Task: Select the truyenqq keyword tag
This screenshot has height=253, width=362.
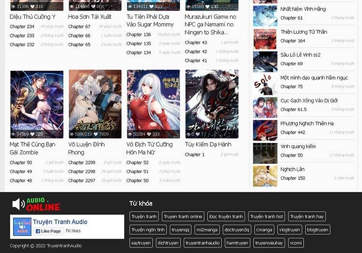Action: (x=181, y=230)
